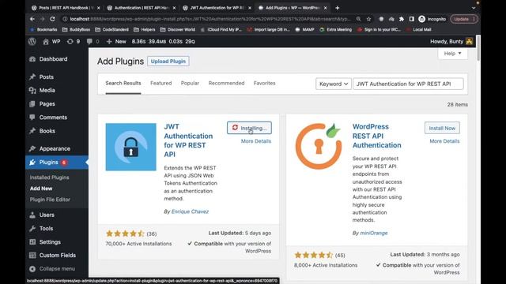This screenshot has width=506, height=284.
Task: Switch to the Recommended tab
Action: coord(227,83)
